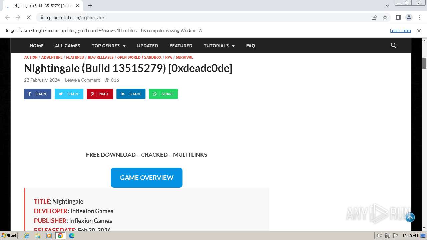This screenshot has width=427, height=240.
Task: Open the SURVIVAL category link
Action: pos(184,57)
